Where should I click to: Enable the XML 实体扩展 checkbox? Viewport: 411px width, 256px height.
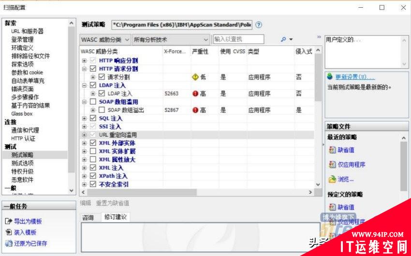[x=93, y=151]
